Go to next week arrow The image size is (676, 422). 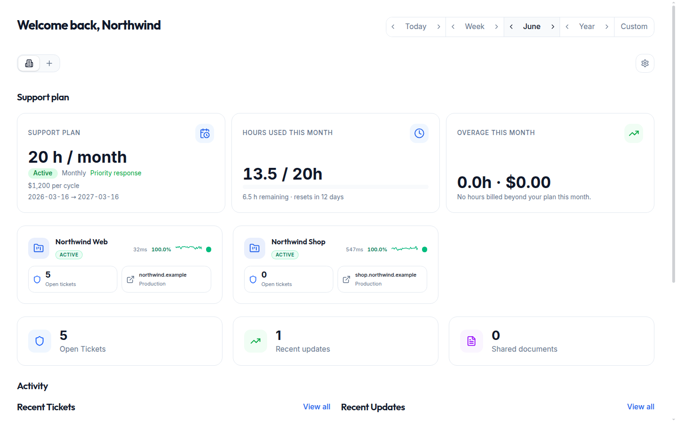point(496,27)
